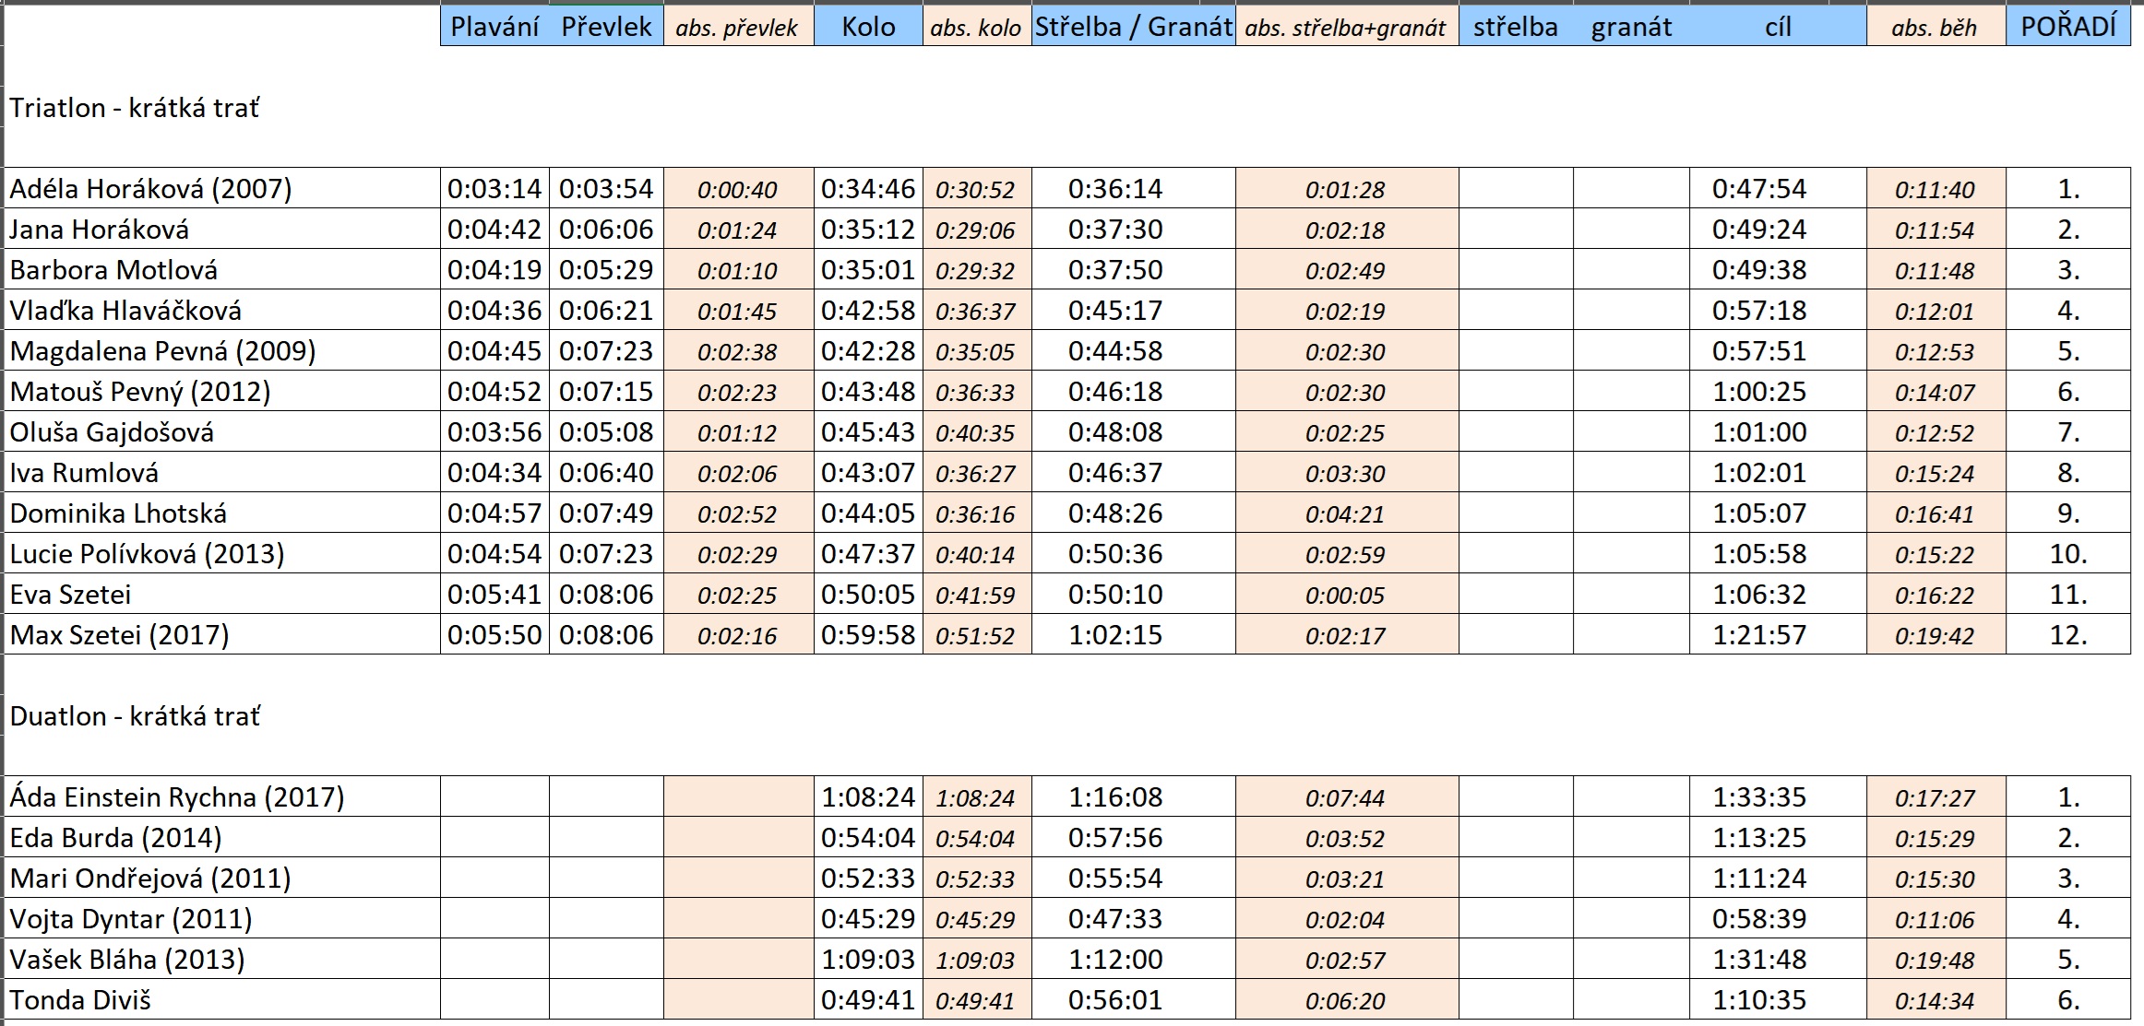Select Duatlon - krátká trať heading
Screen dimensions: 2144x1026
click(136, 716)
